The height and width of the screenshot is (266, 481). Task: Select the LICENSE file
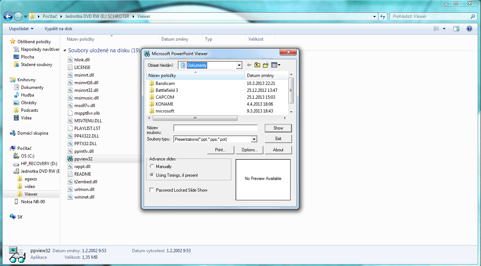tap(79, 67)
